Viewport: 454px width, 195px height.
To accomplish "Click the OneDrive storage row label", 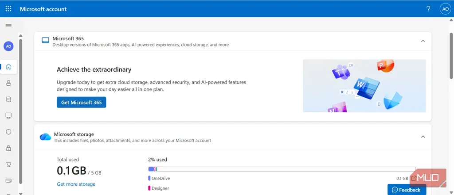I will (160, 178).
